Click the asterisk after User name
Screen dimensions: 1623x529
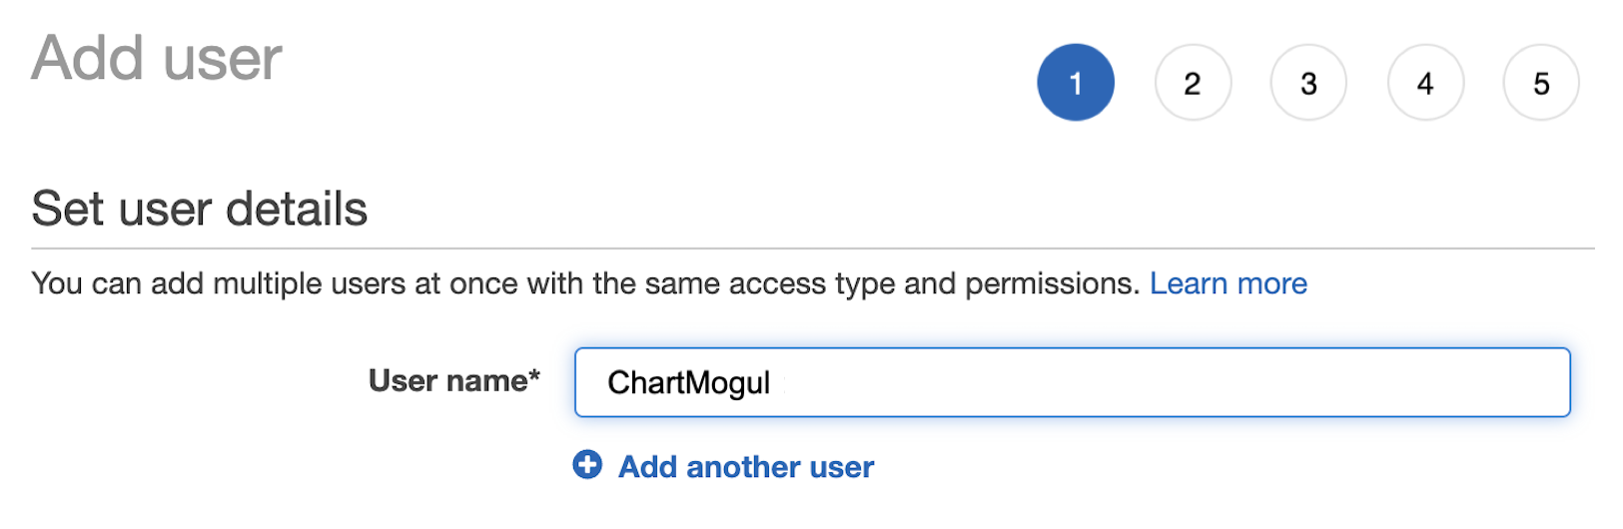534,374
